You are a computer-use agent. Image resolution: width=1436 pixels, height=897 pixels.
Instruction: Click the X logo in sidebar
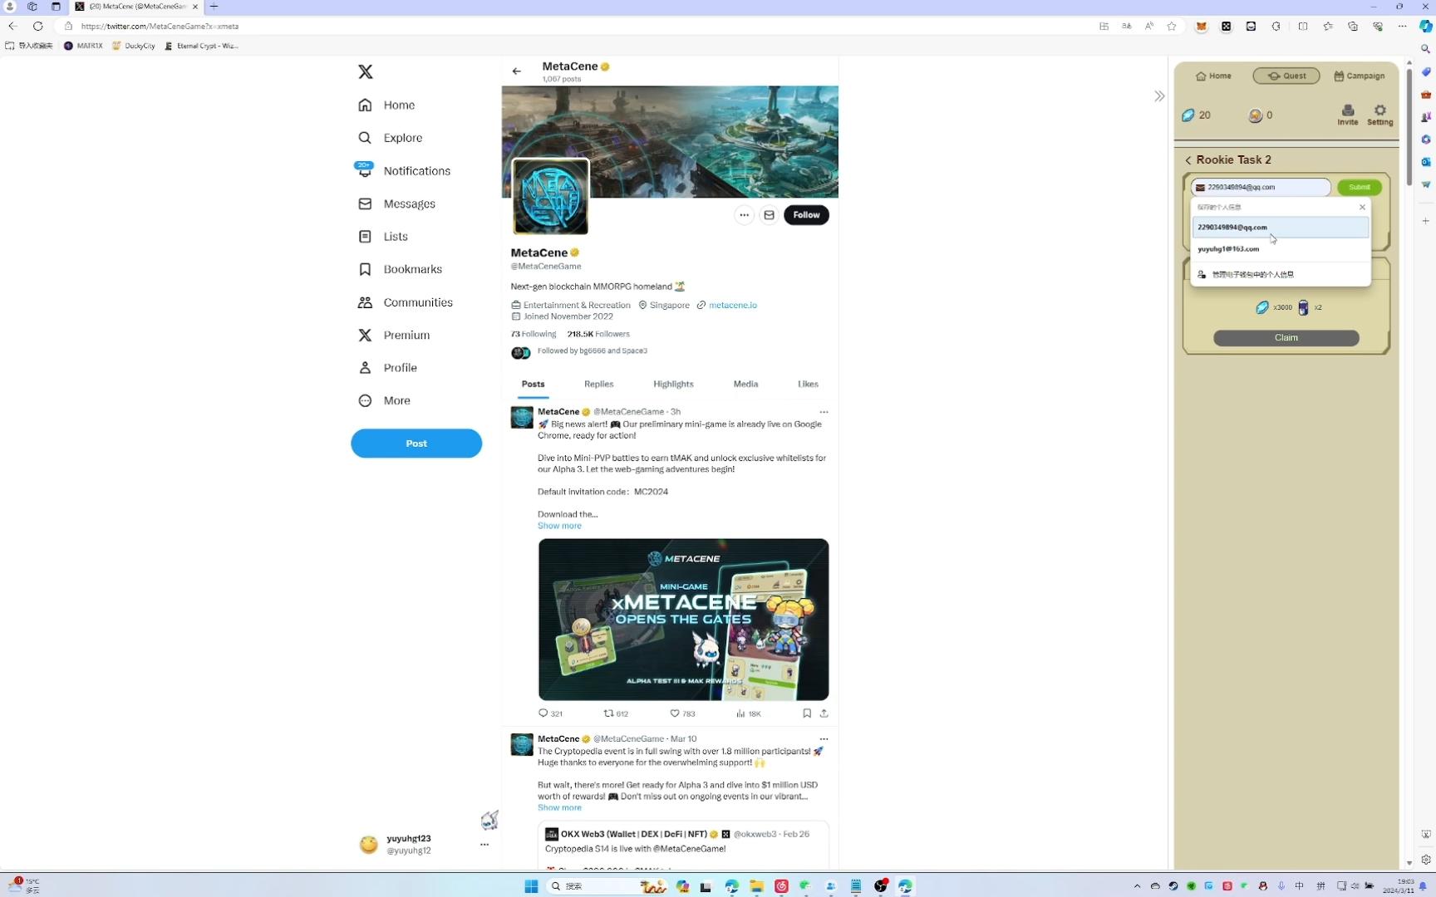tap(366, 72)
